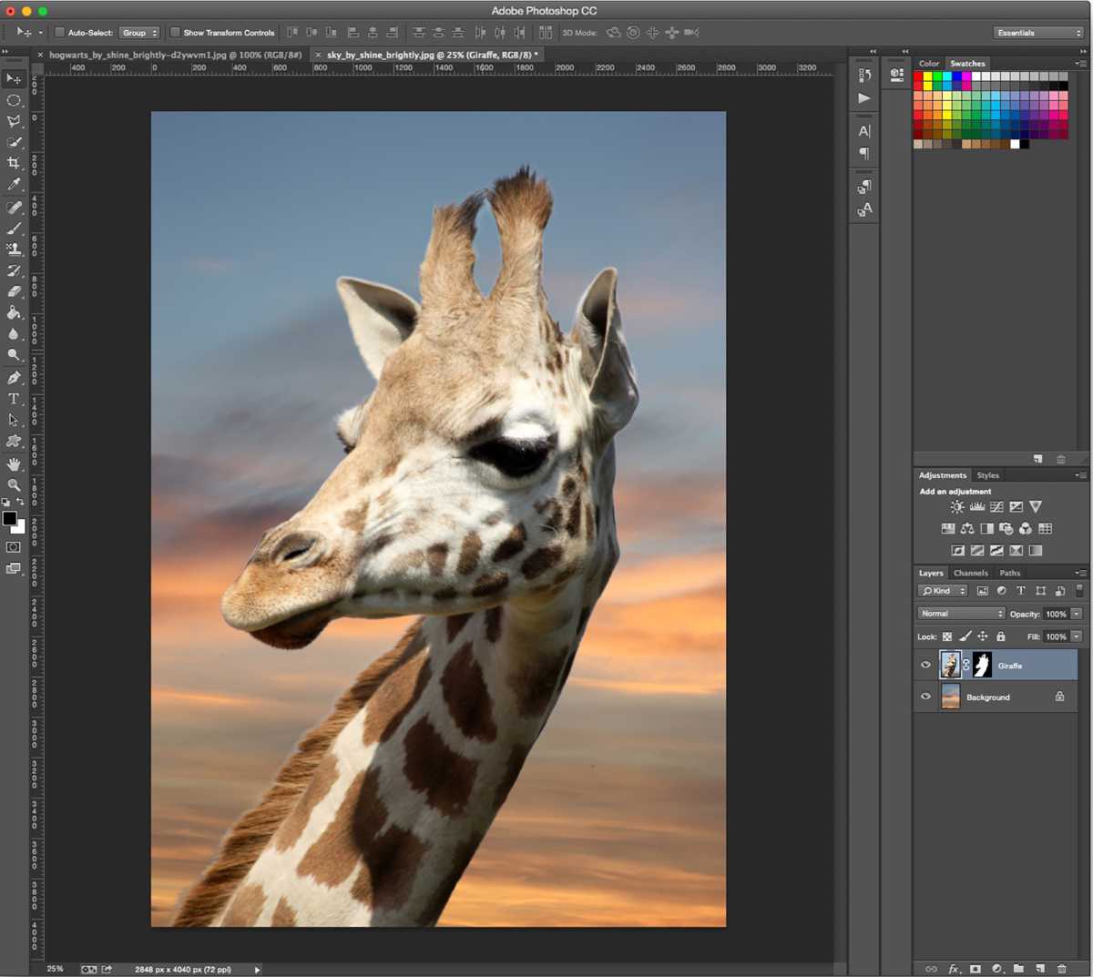This screenshot has height=977, width=1093.
Task: Toggle the Auto-Select checkbox
Action: (x=60, y=33)
